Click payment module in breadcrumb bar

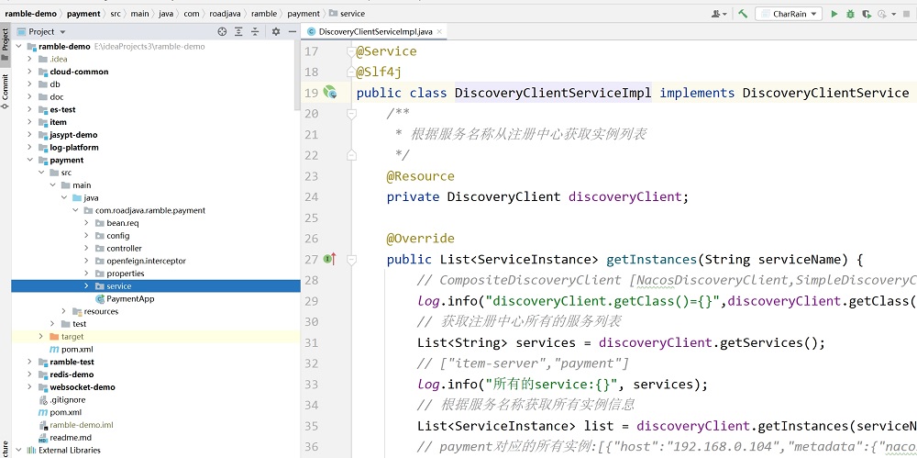83,14
